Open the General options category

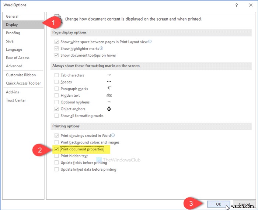coord(23,16)
